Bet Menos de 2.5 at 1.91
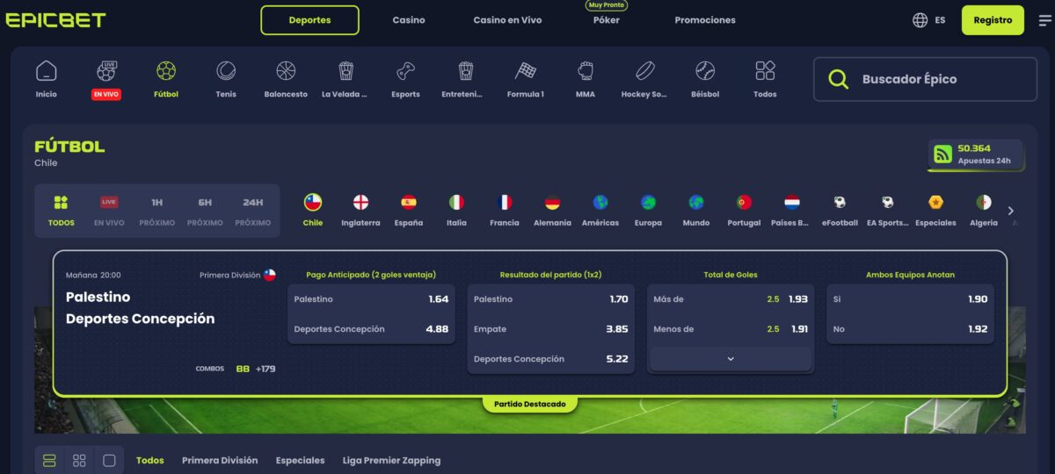This screenshot has width=1055, height=474. point(731,329)
